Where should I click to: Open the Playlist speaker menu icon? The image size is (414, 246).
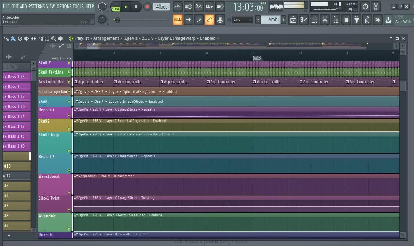coord(71,38)
